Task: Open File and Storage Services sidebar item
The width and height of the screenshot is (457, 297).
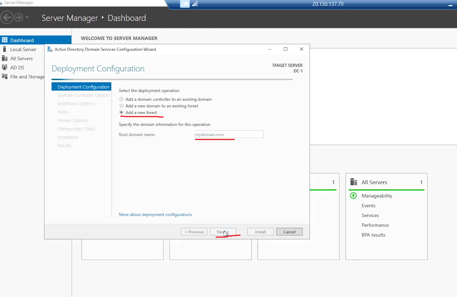Action: click(27, 77)
